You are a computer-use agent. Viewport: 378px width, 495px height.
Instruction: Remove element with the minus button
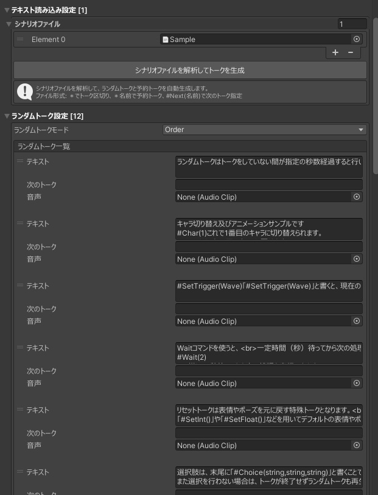point(351,52)
